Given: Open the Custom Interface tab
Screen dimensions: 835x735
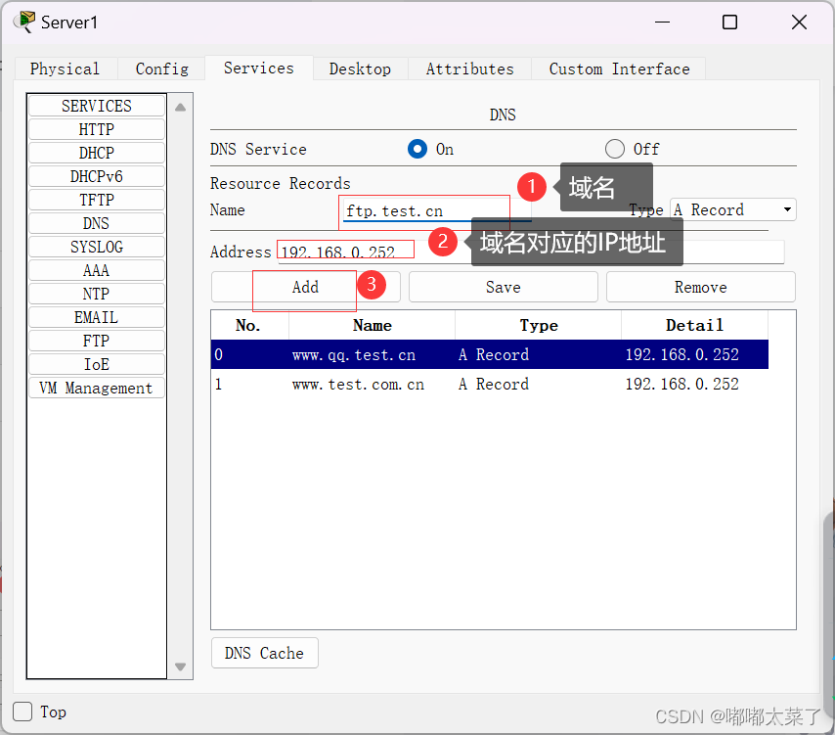Looking at the screenshot, I should pos(619,69).
